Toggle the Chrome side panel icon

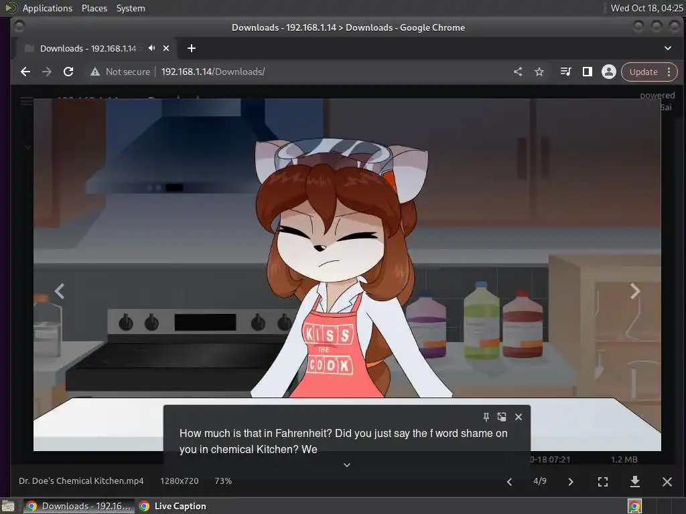(587, 72)
